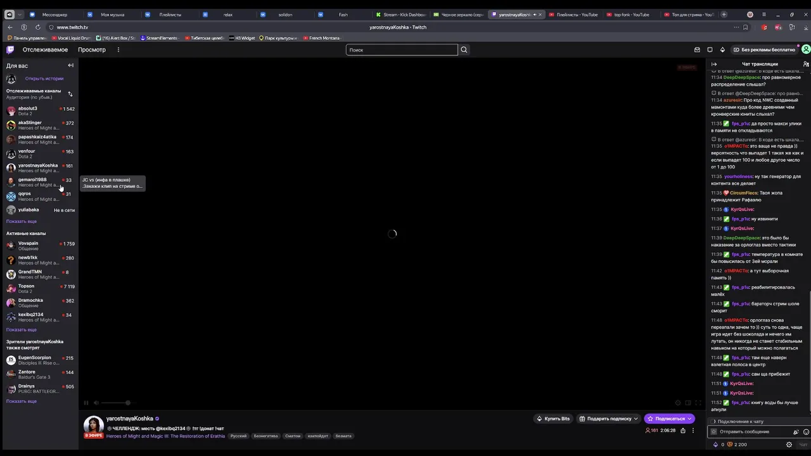Pause the stream with the pause button
This screenshot has width=811, height=456.
tap(86, 403)
